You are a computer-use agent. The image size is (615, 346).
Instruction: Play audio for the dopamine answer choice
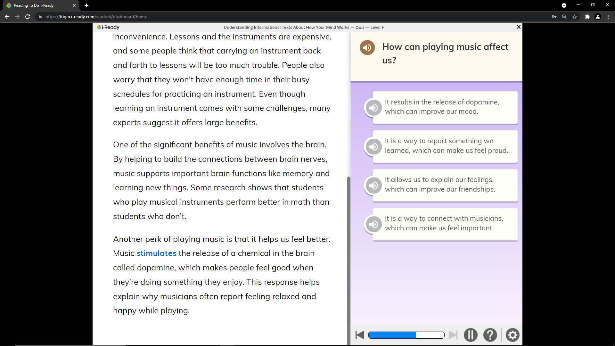point(373,108)
